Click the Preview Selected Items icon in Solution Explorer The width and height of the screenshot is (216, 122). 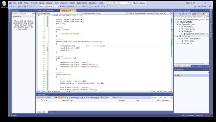click(206, 14)
